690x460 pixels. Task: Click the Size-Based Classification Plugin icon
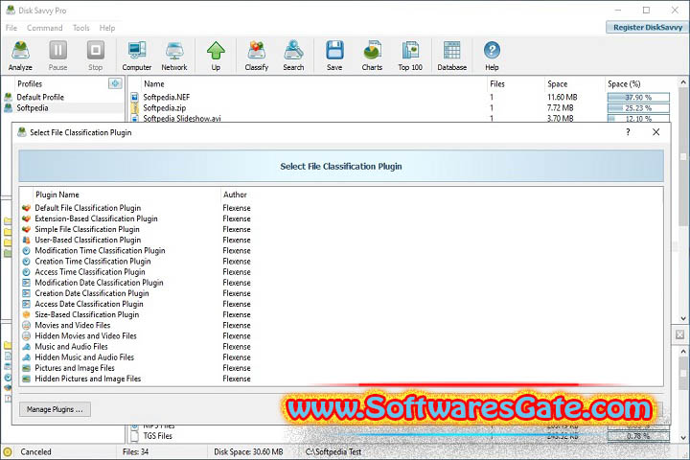(x=27, y=314)
